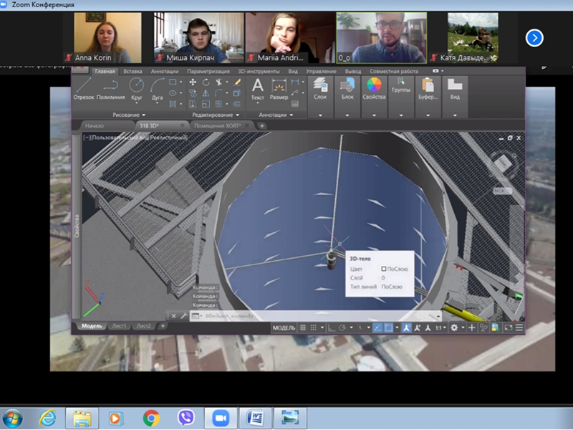Screen dimensions: 573x430
Task: Click the command line input field
Action: point(316,316)
